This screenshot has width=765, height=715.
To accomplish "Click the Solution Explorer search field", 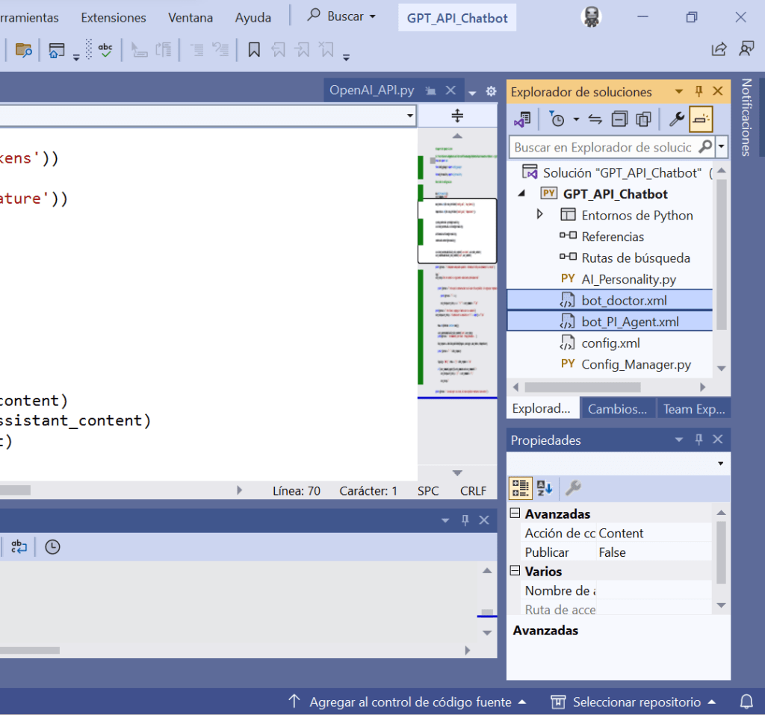I will tap(604, 147).
